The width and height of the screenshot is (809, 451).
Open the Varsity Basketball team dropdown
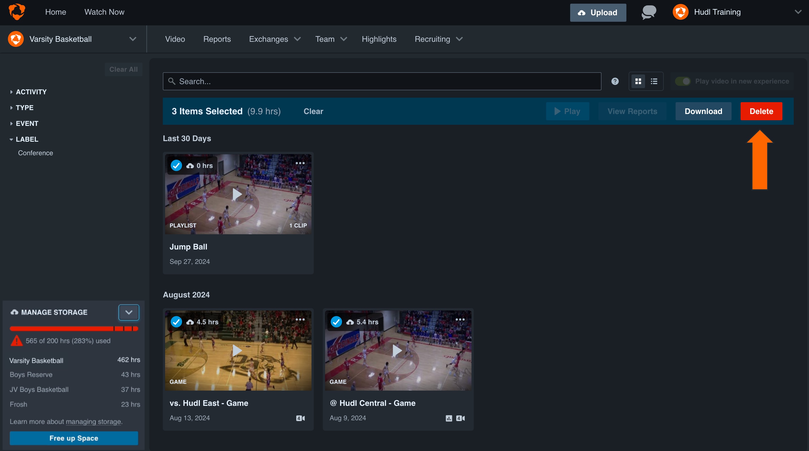(x=133, y=39)
